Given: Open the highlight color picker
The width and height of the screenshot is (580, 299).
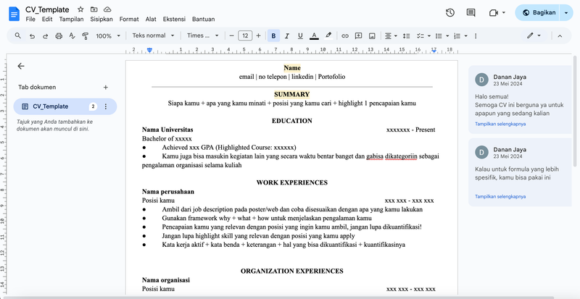Looking at the screenshot, I should [x=328, y=36].
